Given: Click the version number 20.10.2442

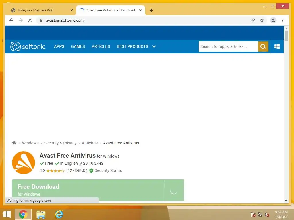Looking at the screenshot, I should 93,163.
